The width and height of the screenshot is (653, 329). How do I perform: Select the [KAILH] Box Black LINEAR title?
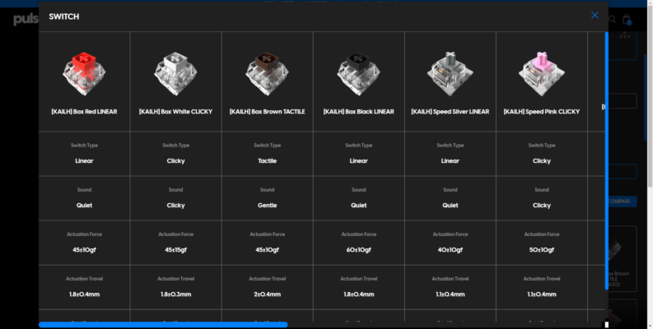click(358, 112)
